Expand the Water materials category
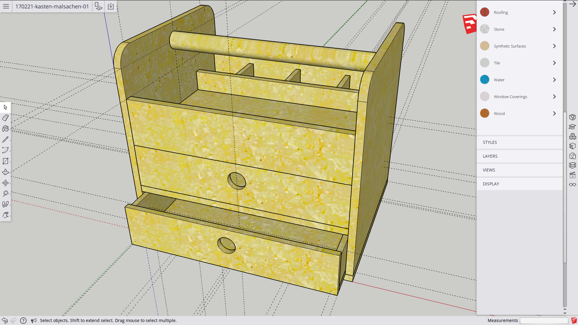 tap(554, 80)
